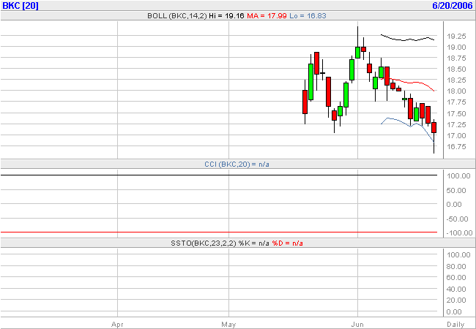Screen dimensions: 476x329
Task: Select the CCI (BKC,20) = n/a header
Action: click(237, 164)
